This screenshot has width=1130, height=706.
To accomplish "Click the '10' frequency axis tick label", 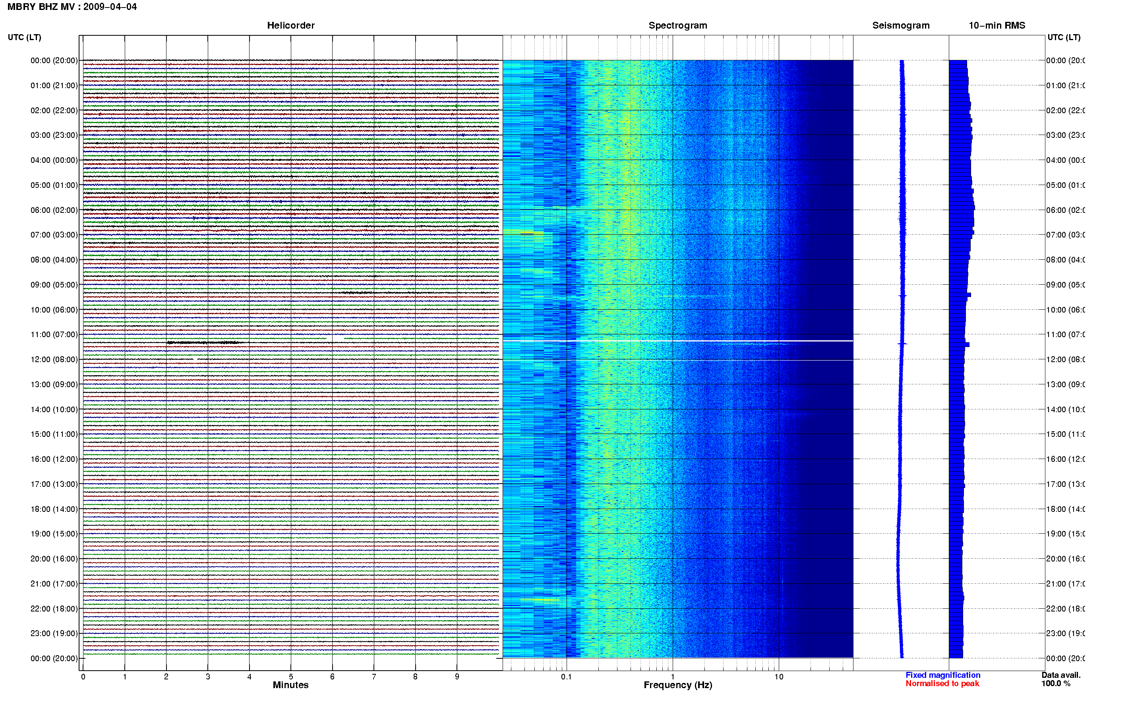I will point(779,677).
